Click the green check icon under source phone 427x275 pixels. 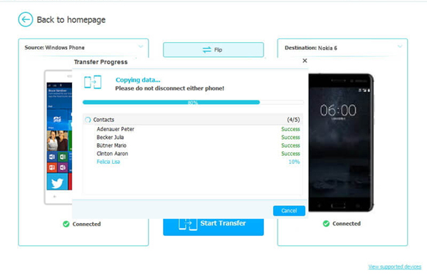click(66, 224)
